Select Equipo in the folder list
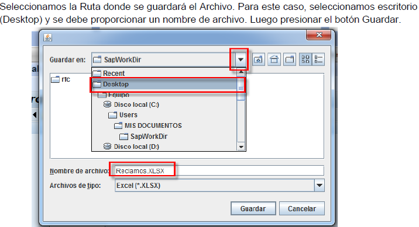 tap(164, 95)
